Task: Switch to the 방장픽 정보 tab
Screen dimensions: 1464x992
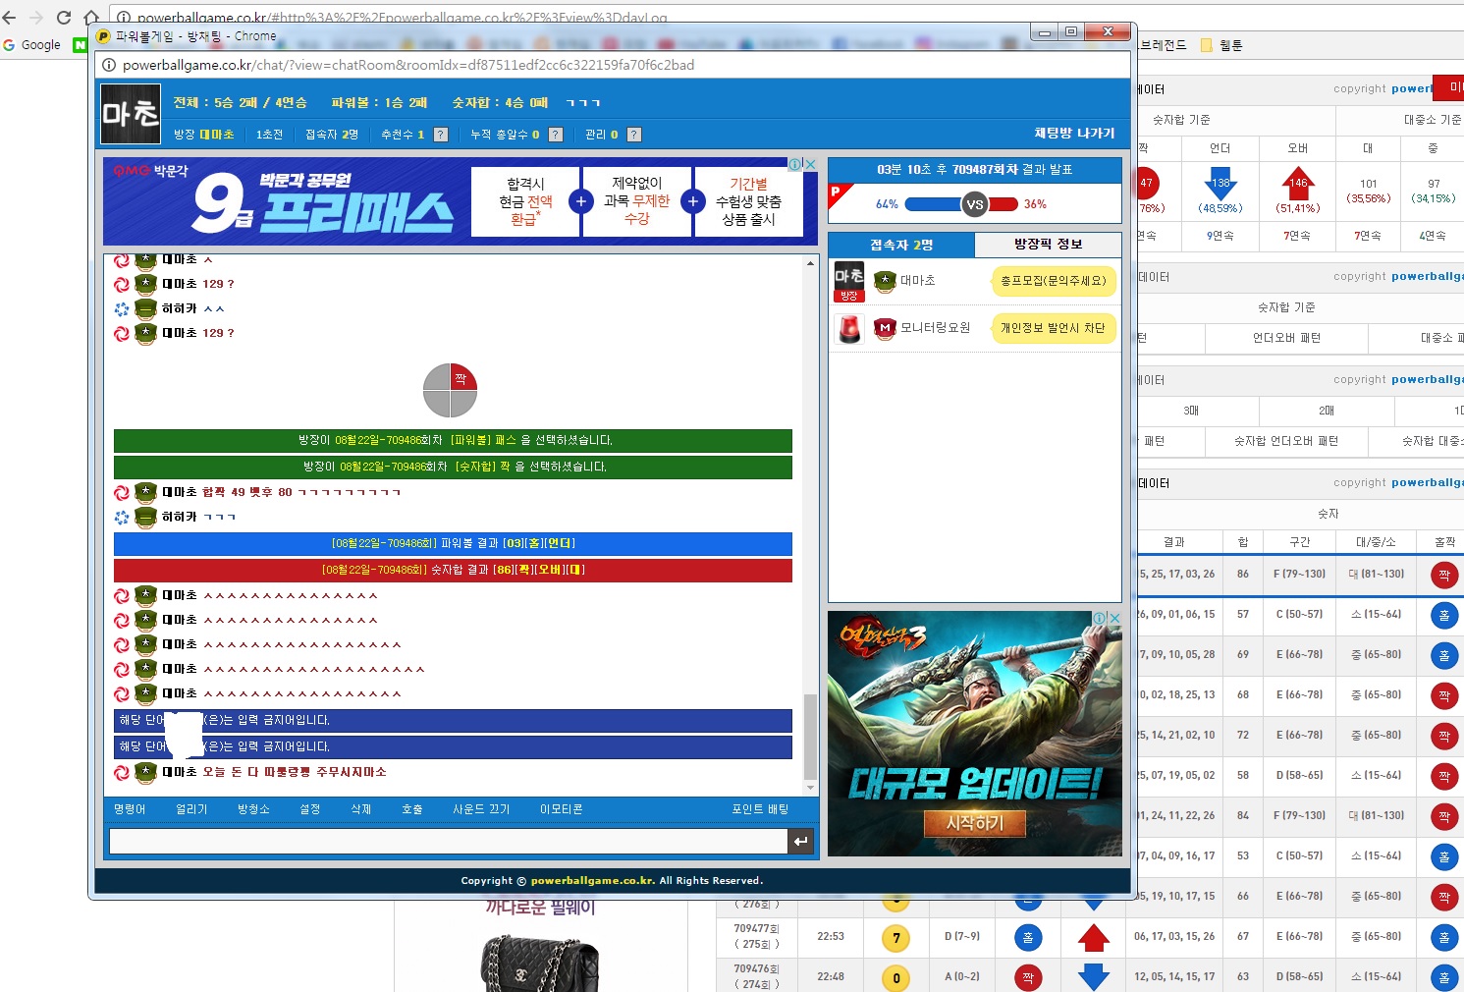Action: (x=1048, y=245)
